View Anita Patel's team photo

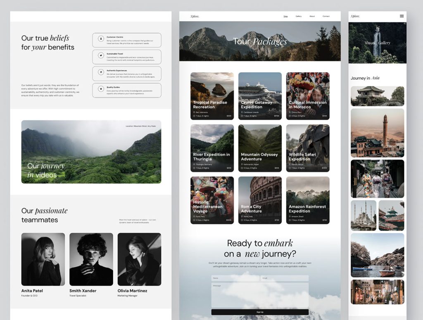[x=43, y=259]
